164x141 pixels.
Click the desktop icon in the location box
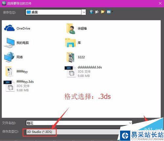click(x=29, y=12)
